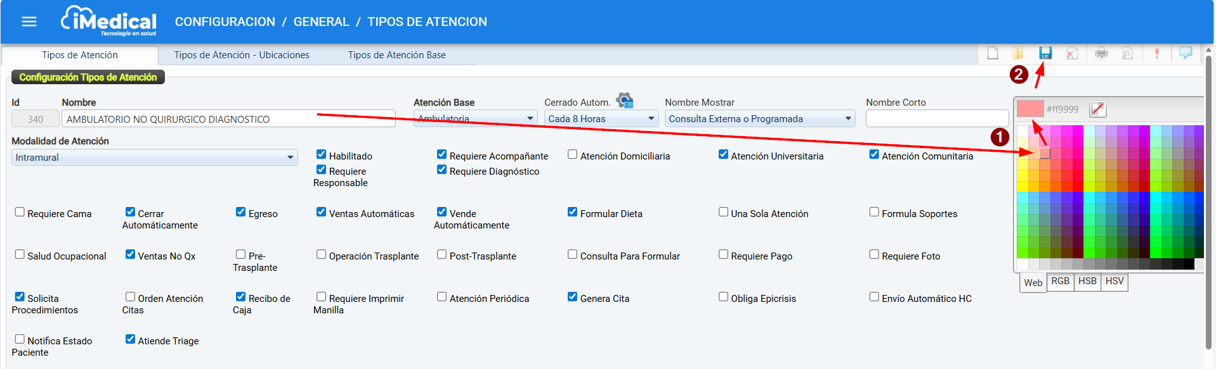Switch to Tipos de Atención - Ubicaciones tab
Screen dimensions: 1216x369
(x=242, y=55)
